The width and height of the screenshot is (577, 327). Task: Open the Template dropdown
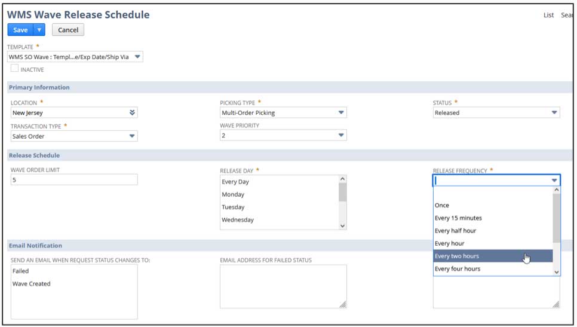[137, 57]
